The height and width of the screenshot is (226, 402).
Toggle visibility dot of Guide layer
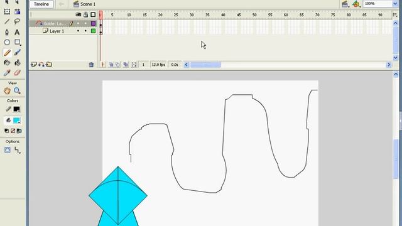coord(78,24)
